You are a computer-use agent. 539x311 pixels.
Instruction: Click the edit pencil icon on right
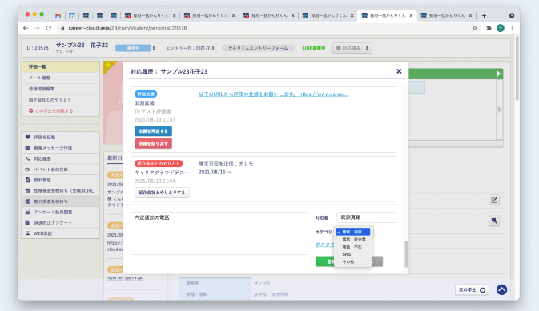[494, 200]
